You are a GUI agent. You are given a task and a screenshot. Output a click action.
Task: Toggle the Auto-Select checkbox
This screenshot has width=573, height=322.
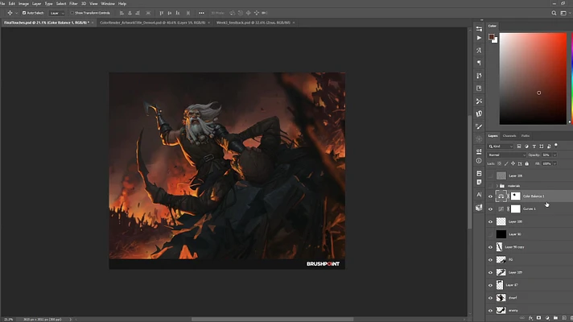(24, 13)
